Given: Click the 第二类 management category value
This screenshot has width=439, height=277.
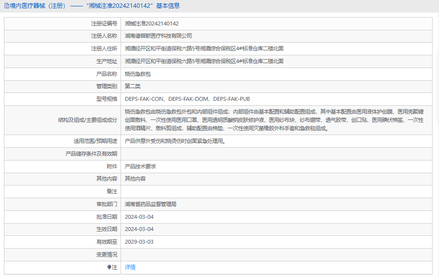Looking at the screenshot, I should [x=132, y=86].
